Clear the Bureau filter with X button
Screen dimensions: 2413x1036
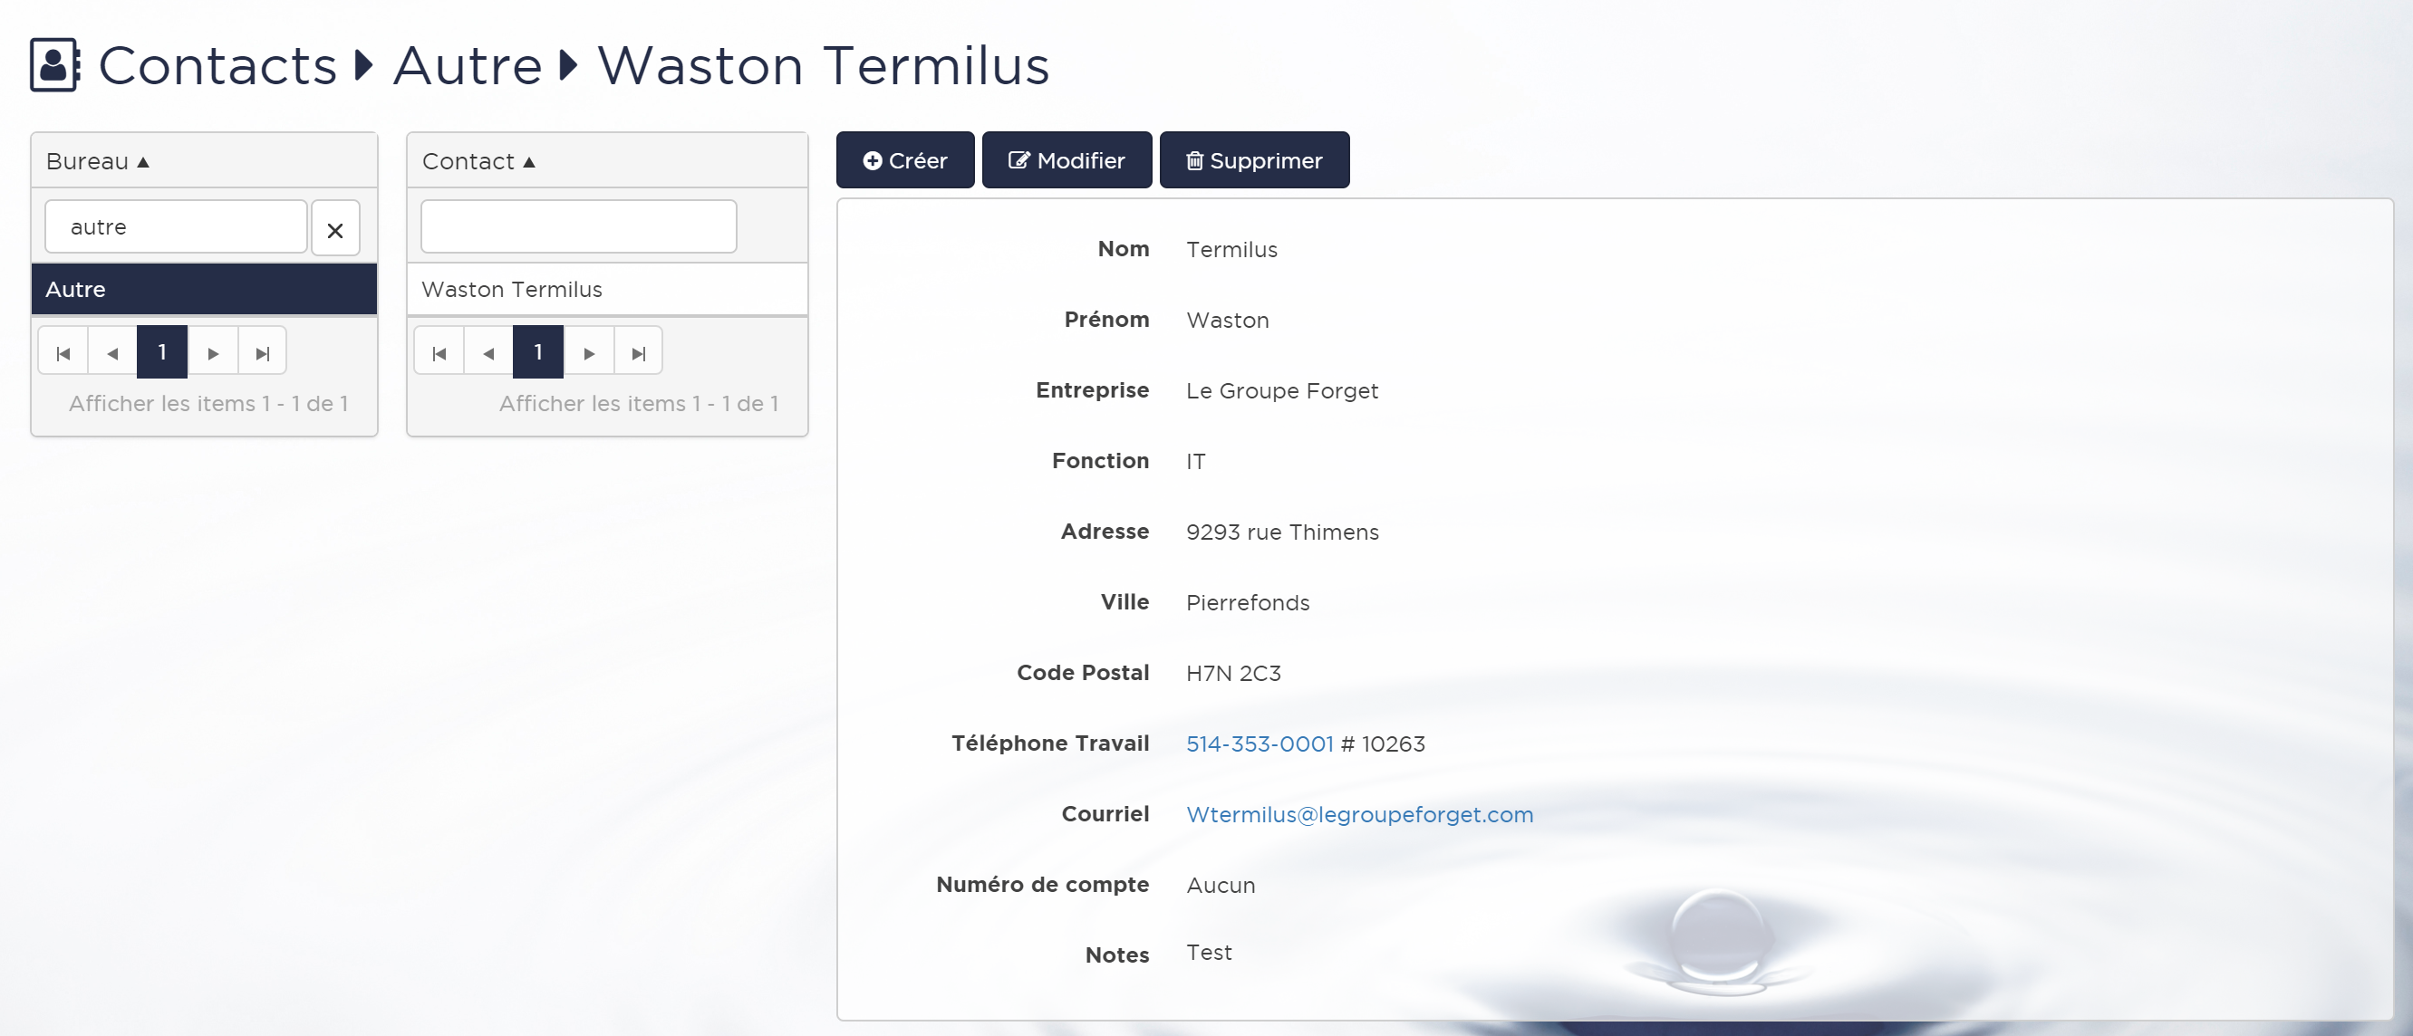[334, 228]
